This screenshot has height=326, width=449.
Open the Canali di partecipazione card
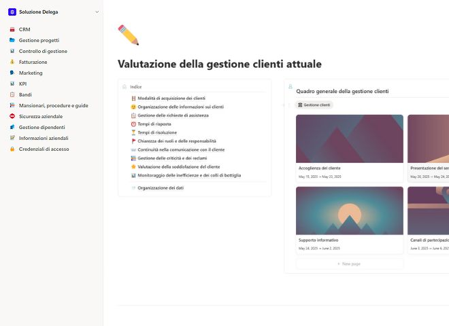tap(429, 220)
